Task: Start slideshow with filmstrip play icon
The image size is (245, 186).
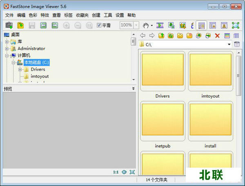Action: pyautogui.click(x=160, y=25)
